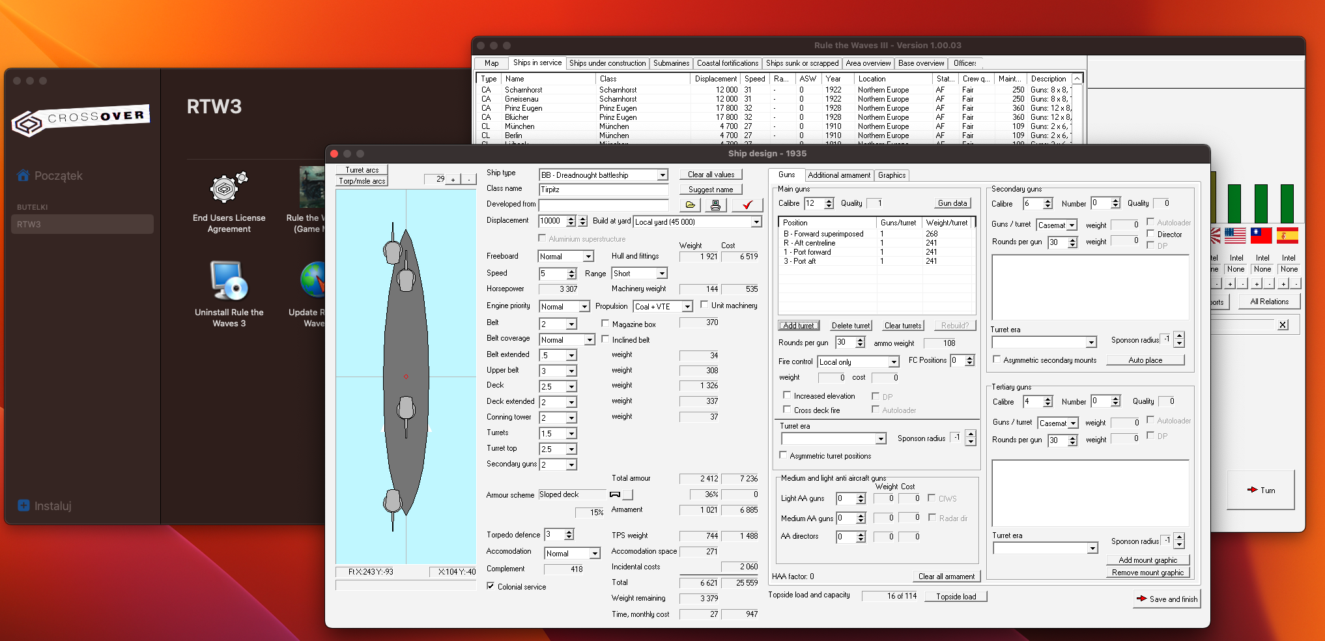Open the Range dropdown
This screenshot has height=641, width=1325.
click(662, 274)
